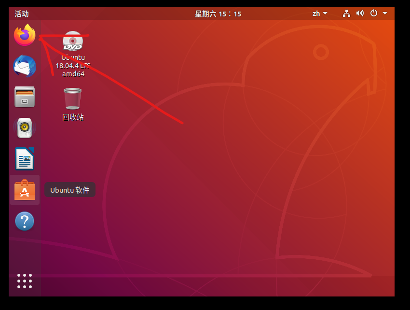
Task: Show all applications grid button
Action: click(x=25, y=281)
